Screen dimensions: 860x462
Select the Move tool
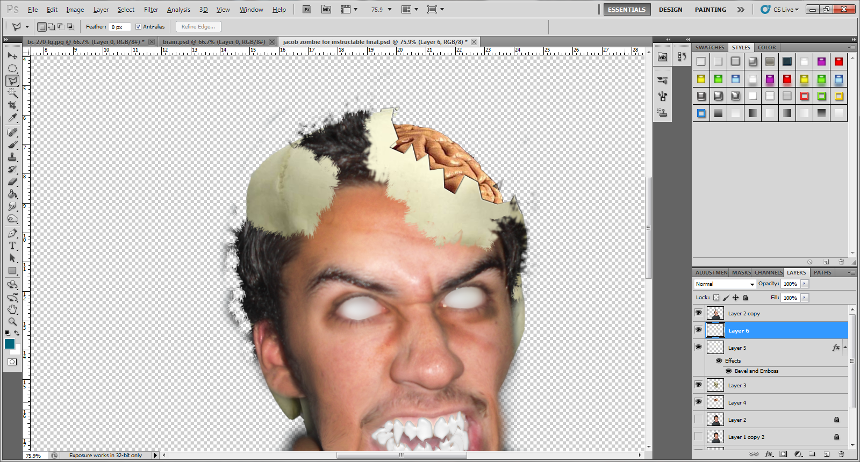[12, 56]
